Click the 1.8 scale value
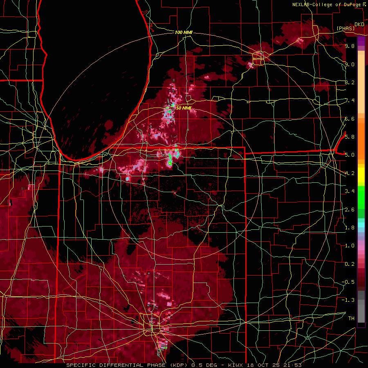 (350, 228)
